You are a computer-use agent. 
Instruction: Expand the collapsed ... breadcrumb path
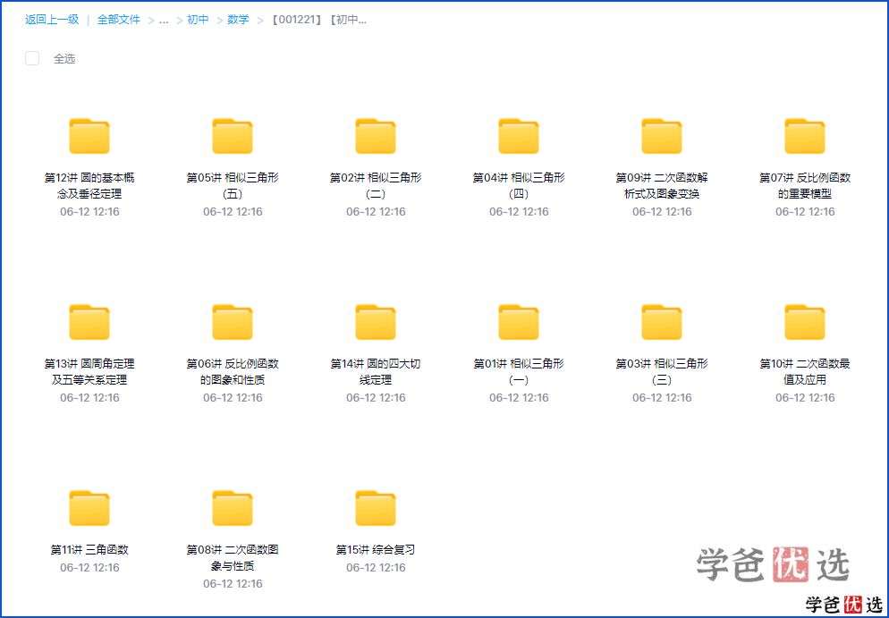point(164,20)
